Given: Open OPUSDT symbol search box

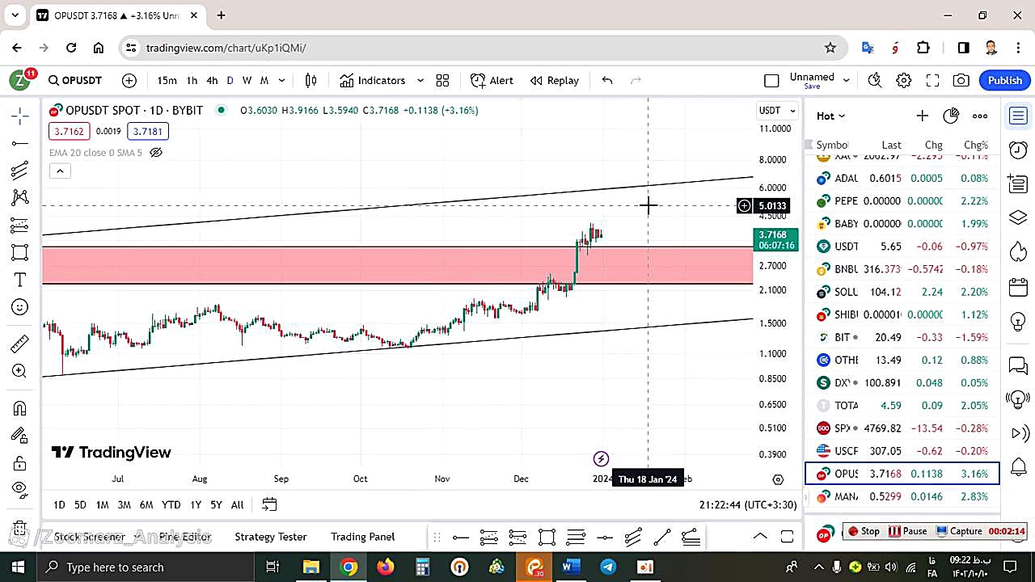Looking at the screenshot, I should coord(75,80).
